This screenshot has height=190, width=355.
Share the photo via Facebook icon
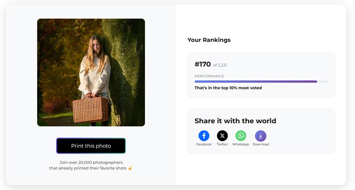[x=204, y=136]
